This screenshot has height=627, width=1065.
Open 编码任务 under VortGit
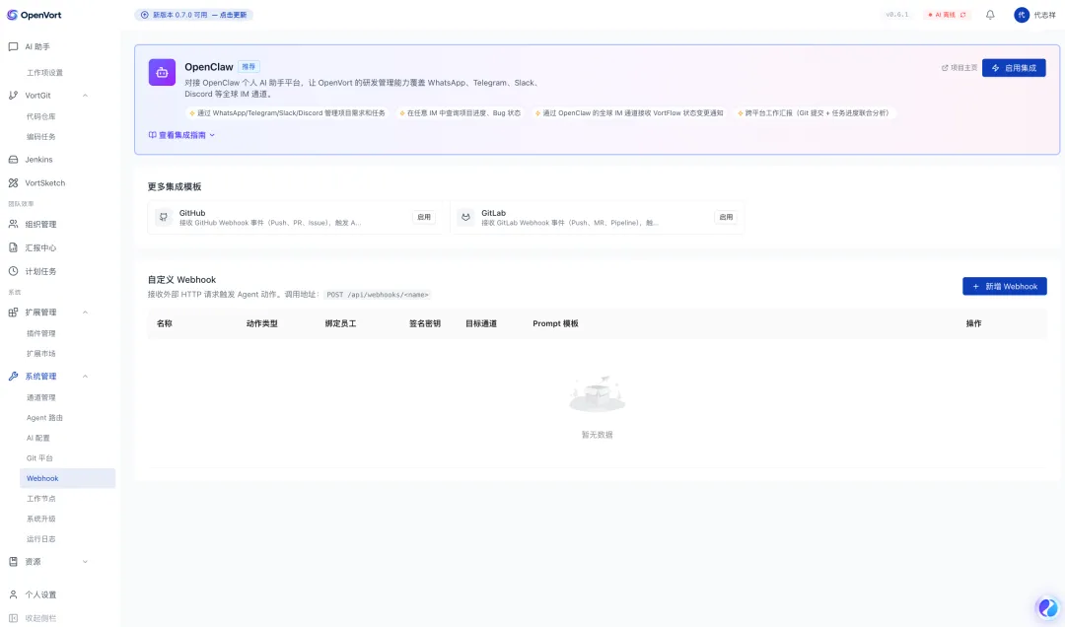pyautogui.click(x=40, y=137)
